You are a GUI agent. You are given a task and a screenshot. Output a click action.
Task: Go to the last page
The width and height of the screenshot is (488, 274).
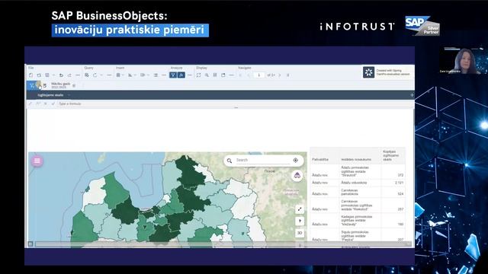pyautogui.click(x=288, y=75)
